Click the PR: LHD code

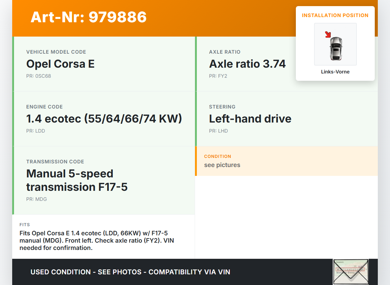point(218,131)
